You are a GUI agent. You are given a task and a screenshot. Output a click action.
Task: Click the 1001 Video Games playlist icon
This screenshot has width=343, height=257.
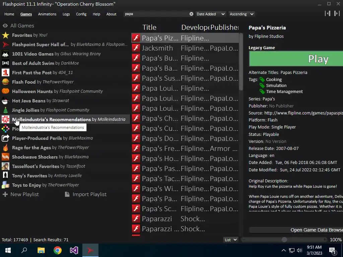coord(5,54)
